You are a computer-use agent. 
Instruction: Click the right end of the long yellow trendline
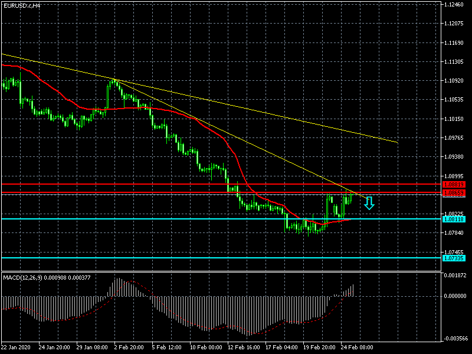coord(396,142)
